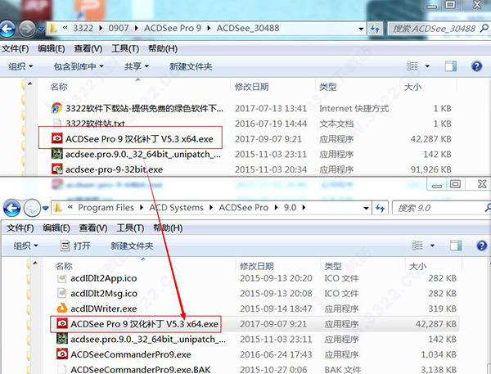This screenshot has width=491, height=374.
Task: Open 查看(V) menu in 9.0 window
Action: [93, 228]
